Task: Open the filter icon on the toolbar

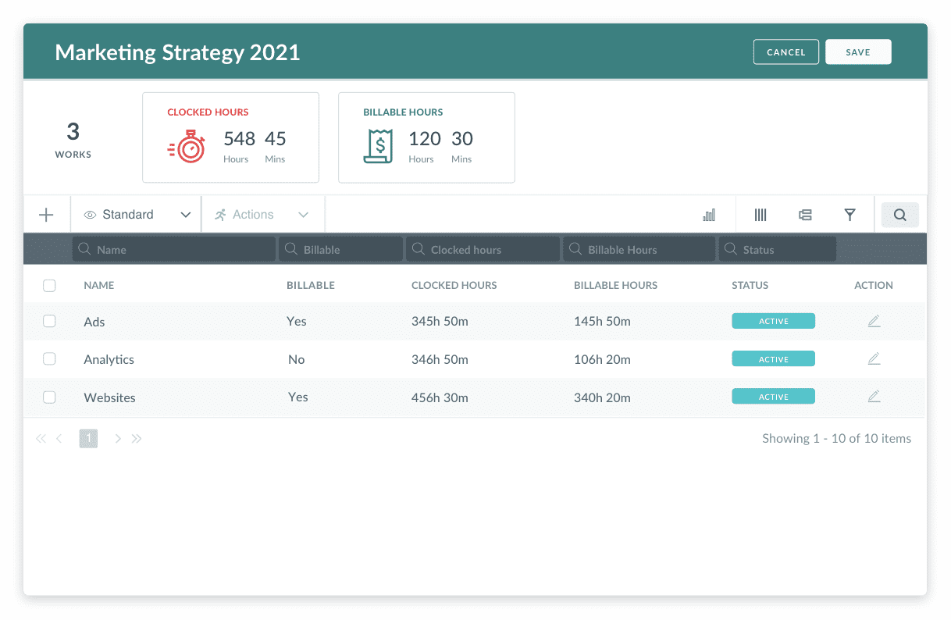Action: [x=849, y=214]
